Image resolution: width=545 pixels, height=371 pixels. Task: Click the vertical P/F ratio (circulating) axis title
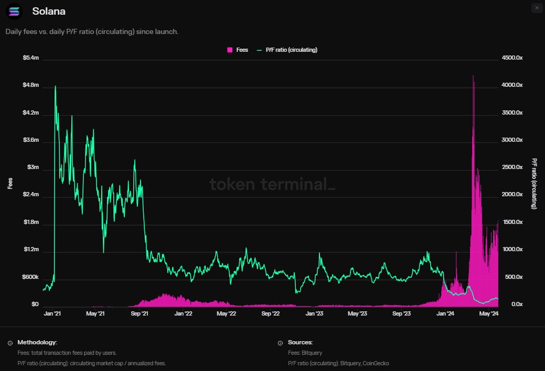pos(534,184)
